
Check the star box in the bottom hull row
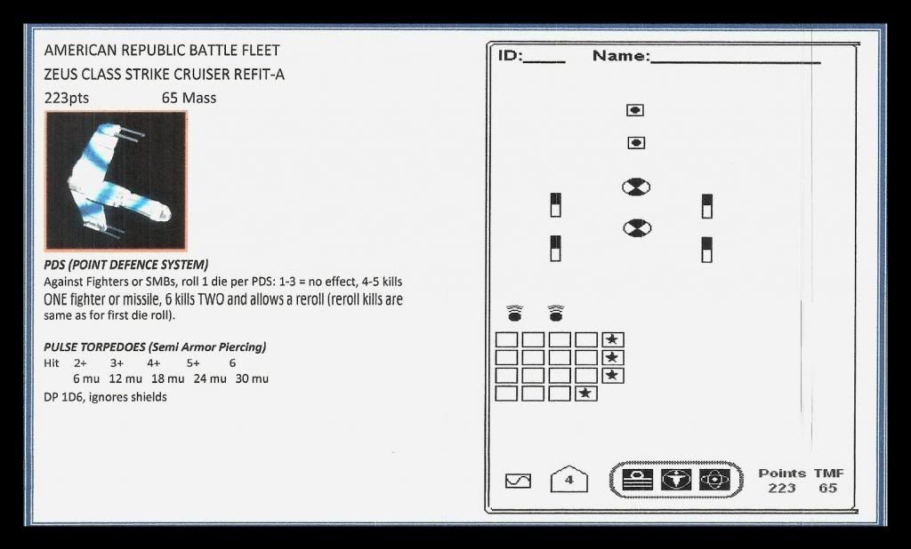[x=587, y=394]
